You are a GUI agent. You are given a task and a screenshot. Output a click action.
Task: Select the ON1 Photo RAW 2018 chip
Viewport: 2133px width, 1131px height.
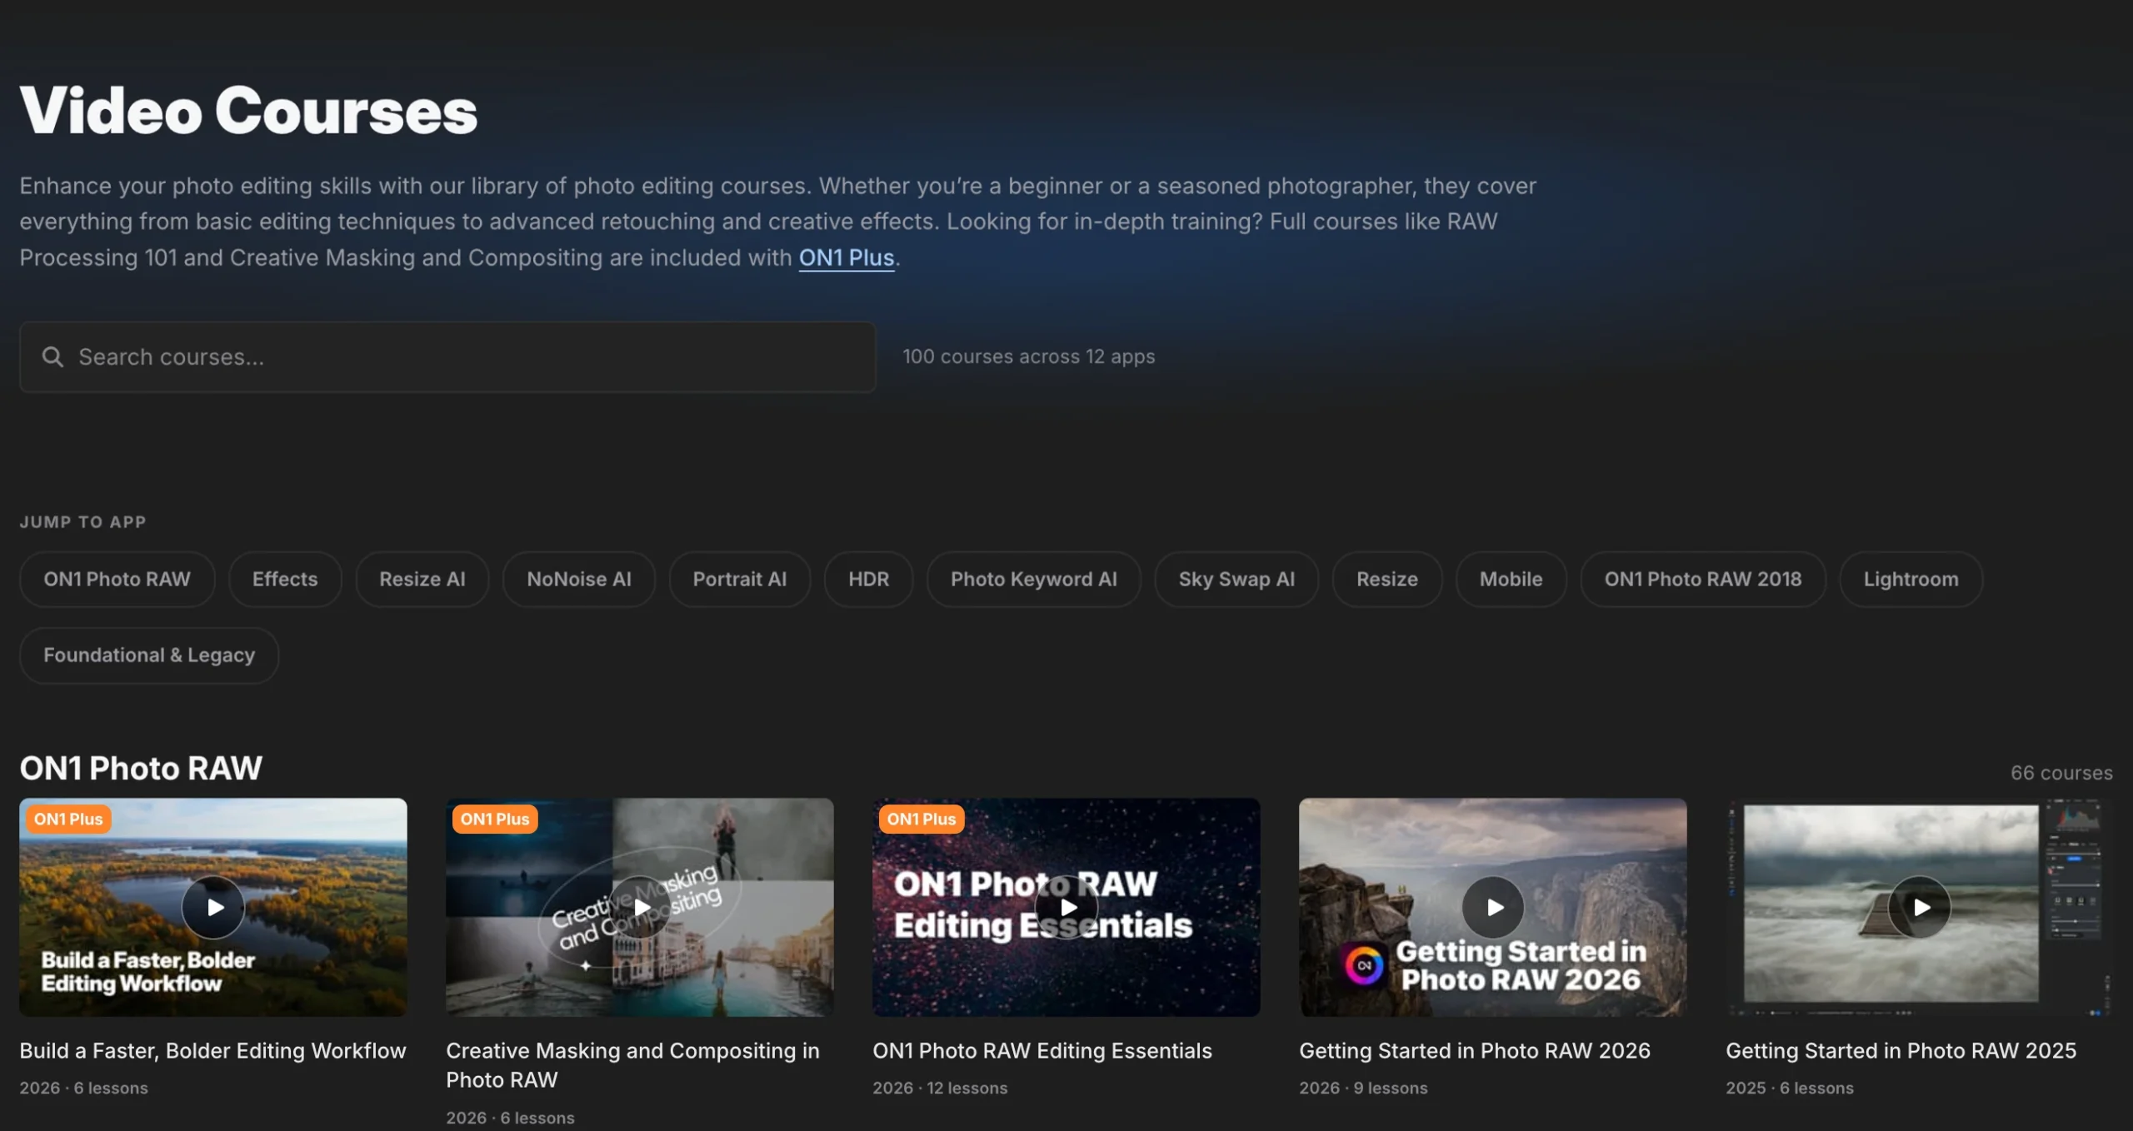pos(1703,579)
